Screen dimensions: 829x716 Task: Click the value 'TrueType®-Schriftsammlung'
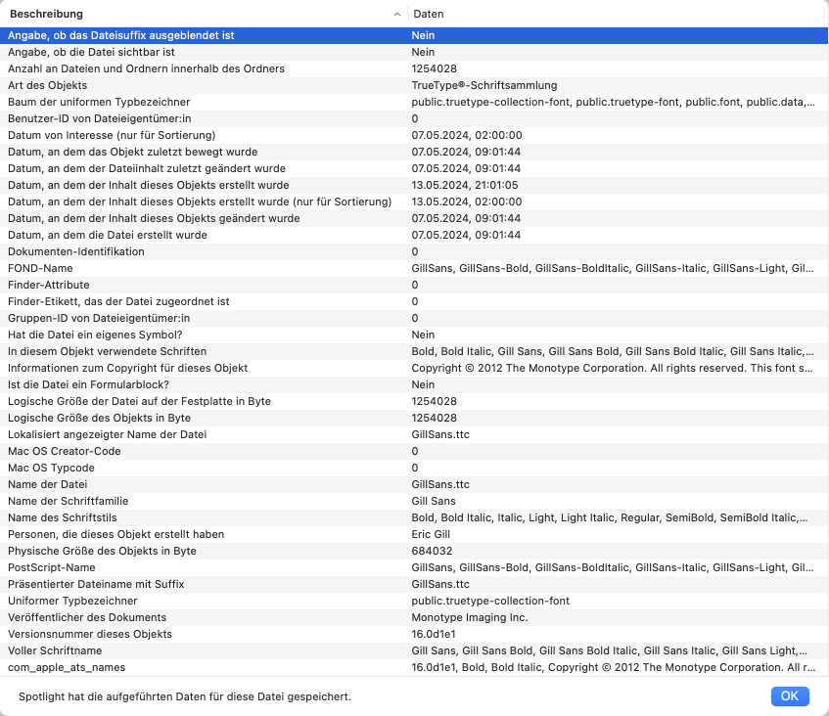click(484, 85)
